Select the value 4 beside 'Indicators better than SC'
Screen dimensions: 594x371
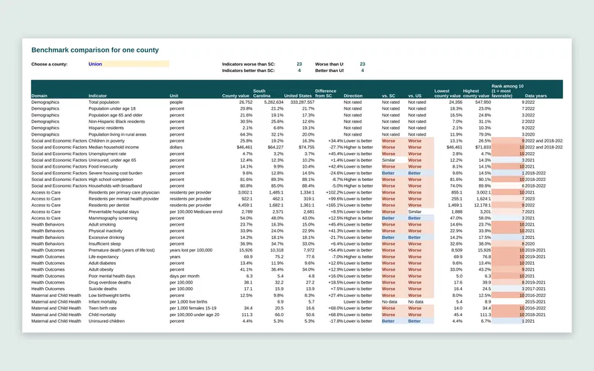pos(299,70)
